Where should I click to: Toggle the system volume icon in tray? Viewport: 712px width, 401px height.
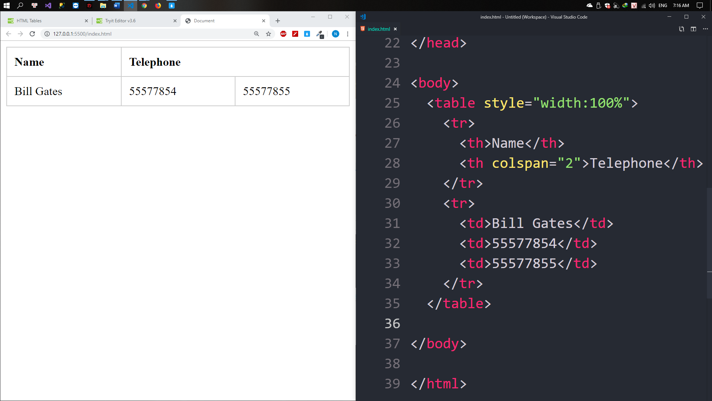652,6
